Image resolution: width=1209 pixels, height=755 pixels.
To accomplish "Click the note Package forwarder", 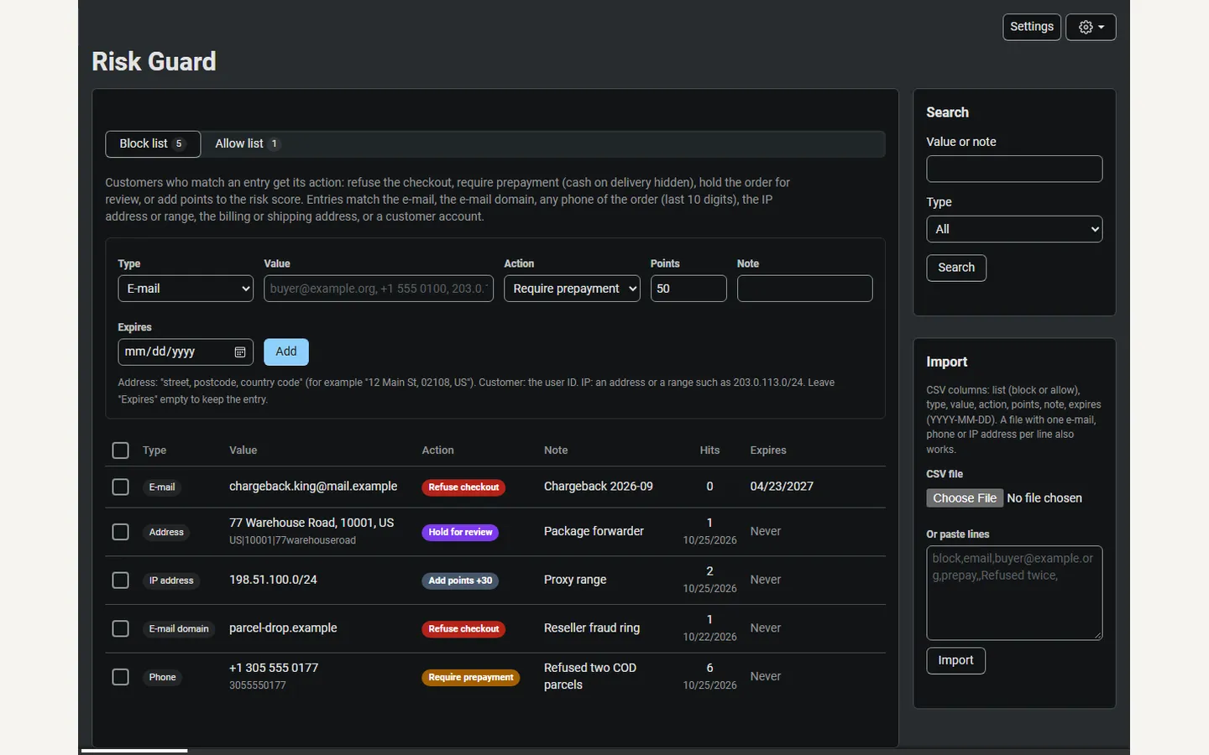I will pos(594,532).
